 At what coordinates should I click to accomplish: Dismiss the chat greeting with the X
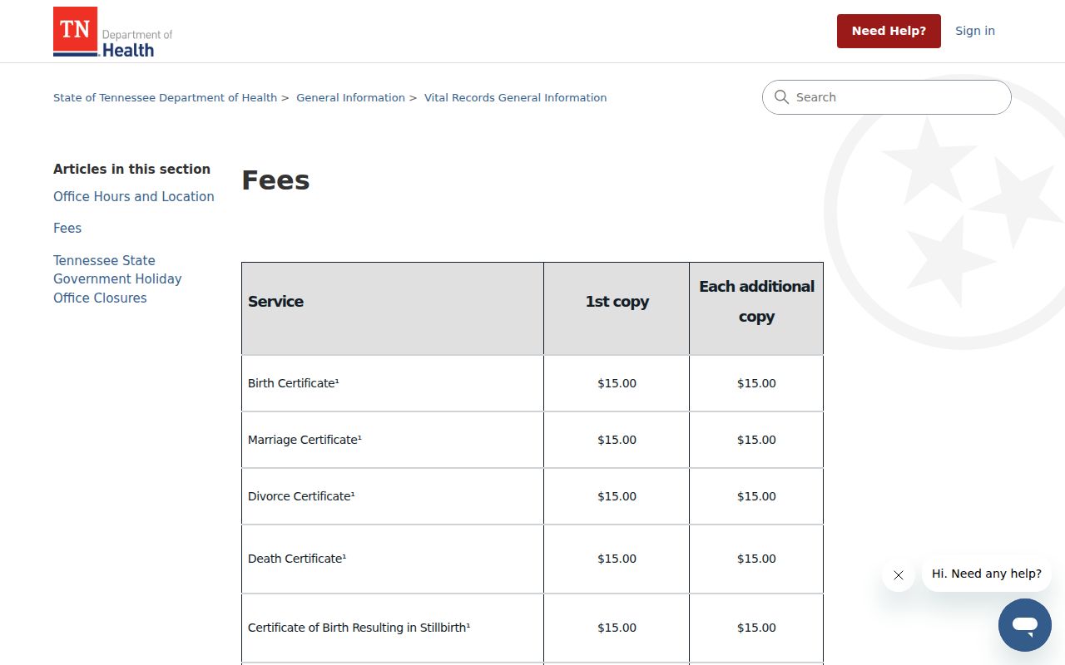coord(899,574)
